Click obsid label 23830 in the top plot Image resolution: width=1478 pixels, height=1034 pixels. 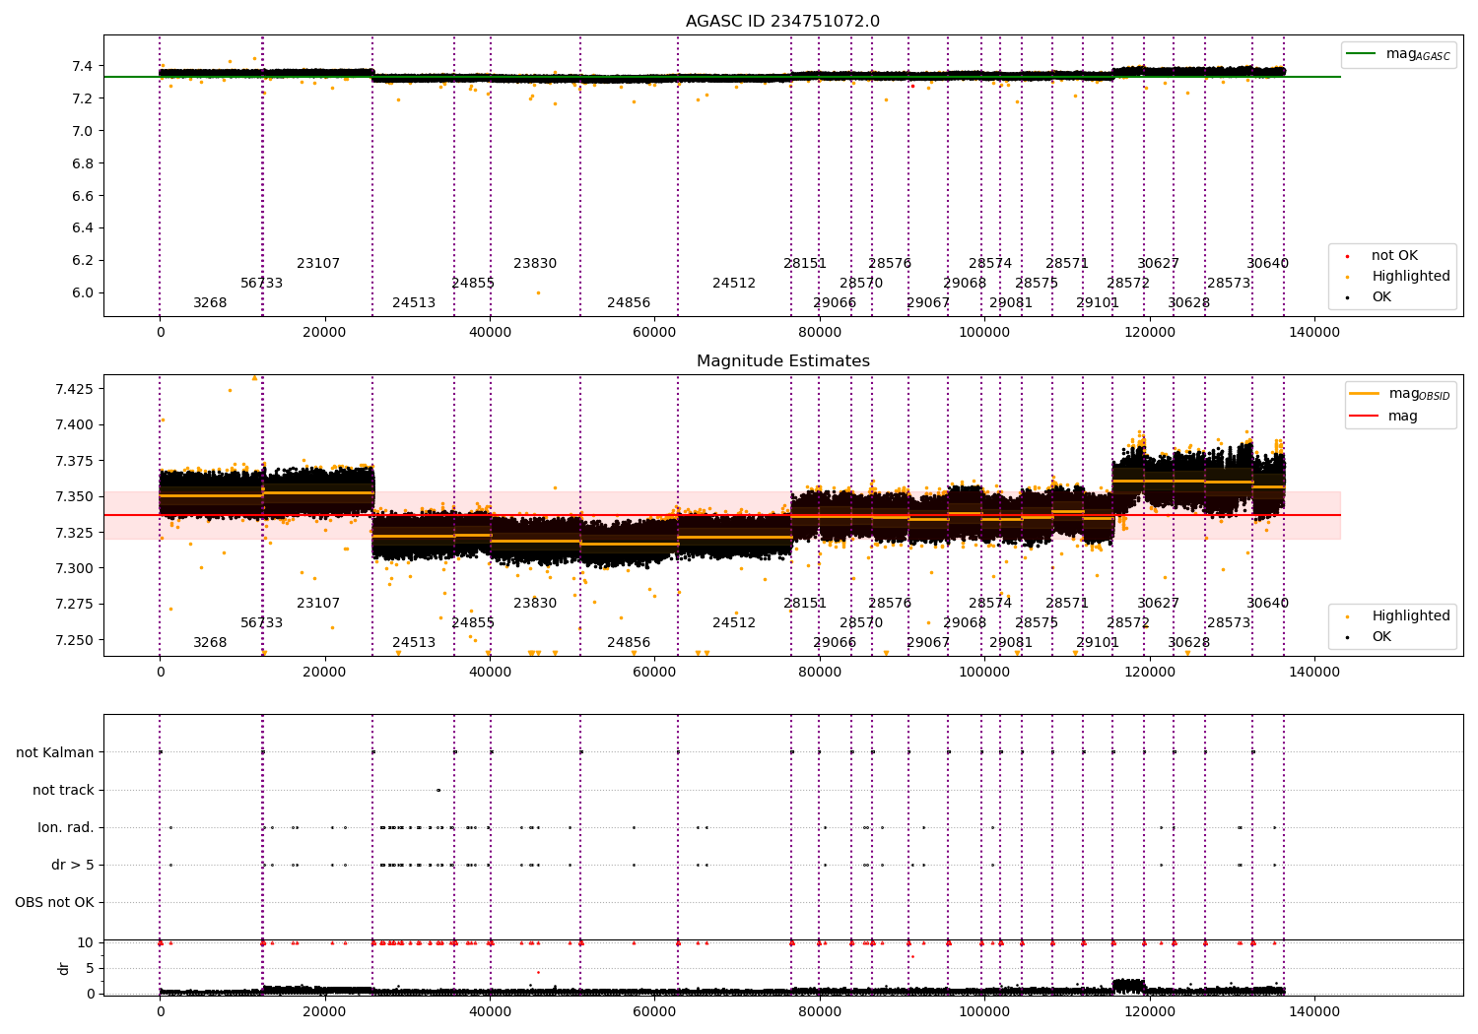coord(535,264)
